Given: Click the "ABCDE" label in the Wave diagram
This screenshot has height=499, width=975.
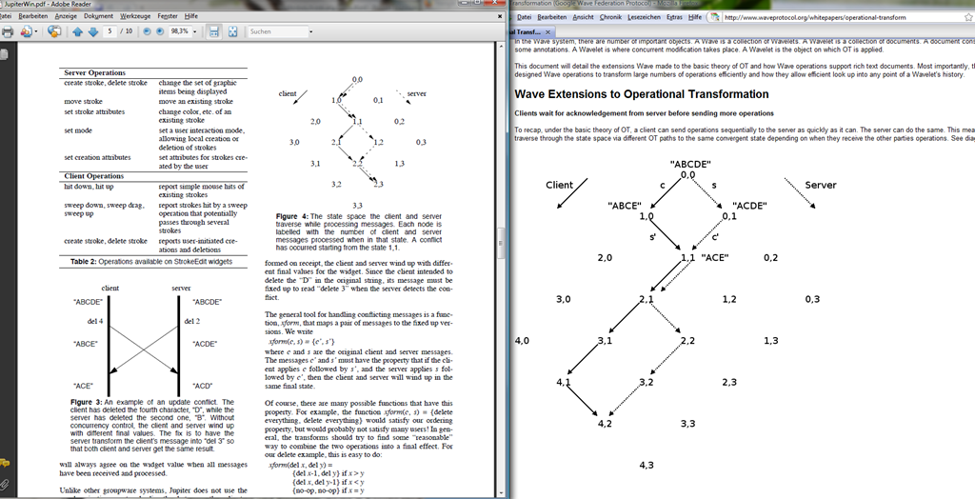Looking at the screenshot, I should tap(690, 164).
